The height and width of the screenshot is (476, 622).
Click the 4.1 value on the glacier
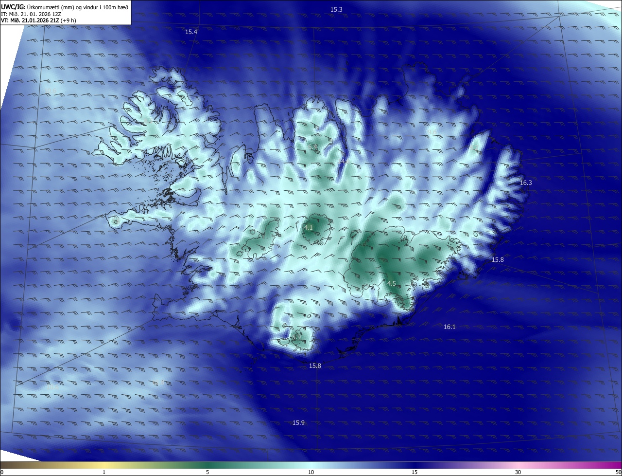[x=309, y=227]
